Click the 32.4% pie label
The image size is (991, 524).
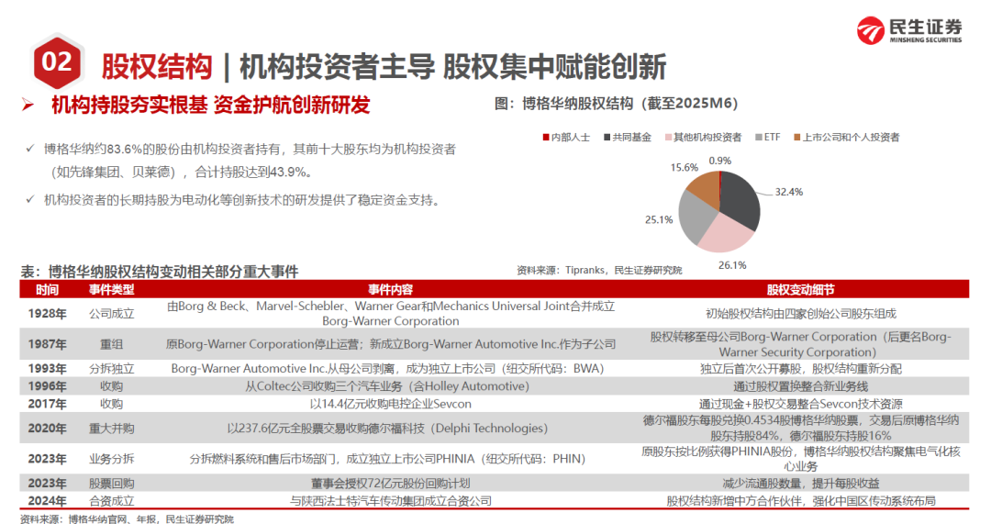[x=789, y=192]
